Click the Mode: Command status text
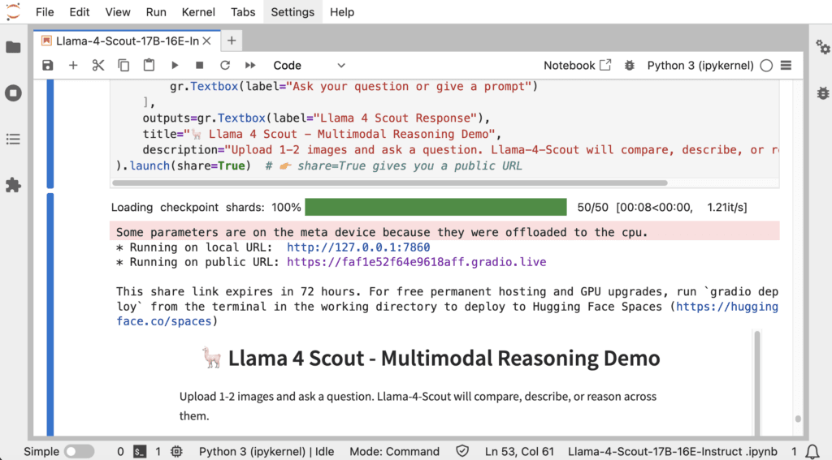This screenshot has width=832, height=460. click(394, 452)
